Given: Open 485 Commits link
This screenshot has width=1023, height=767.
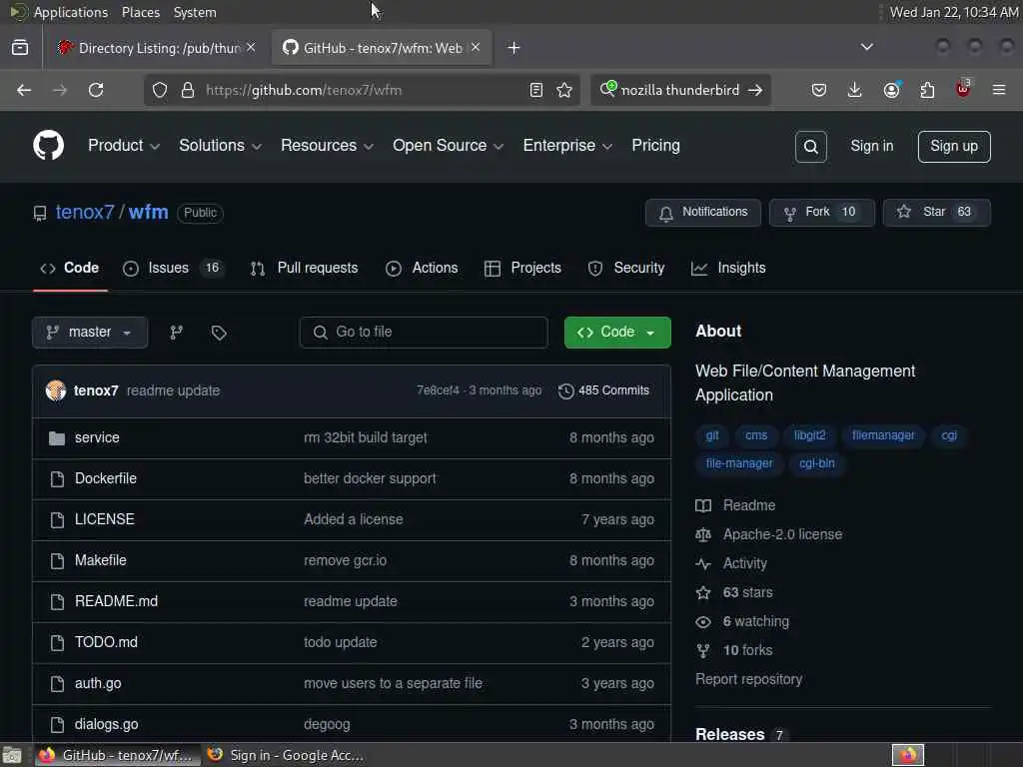Looking at the screenshot, I should [604, 390].
